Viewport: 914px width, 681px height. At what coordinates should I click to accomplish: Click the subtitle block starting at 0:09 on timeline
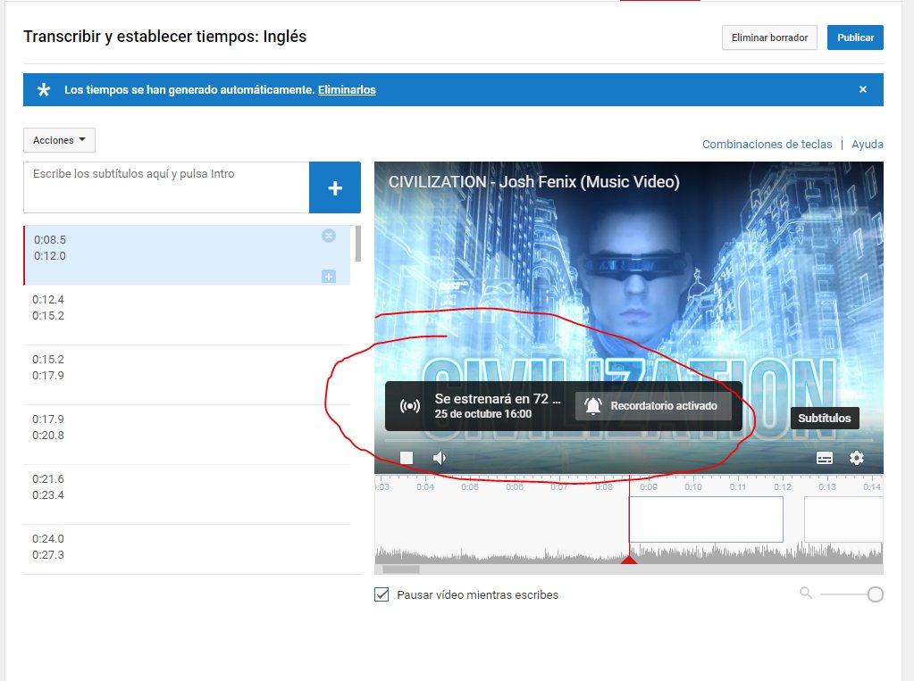click(x=706, y=519)
